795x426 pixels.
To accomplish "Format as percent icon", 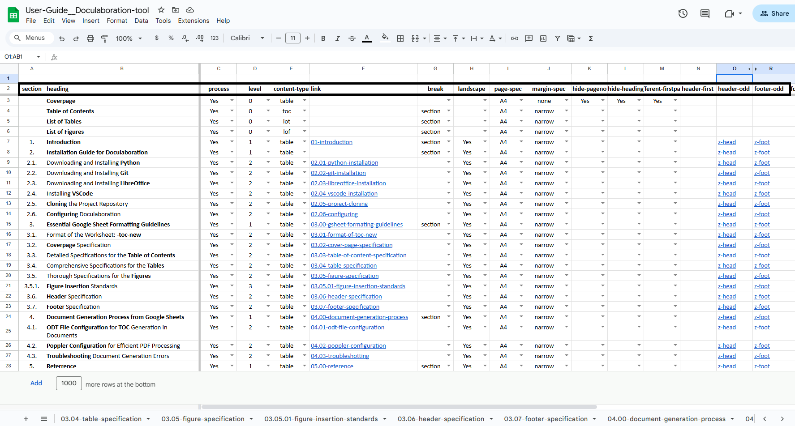I will [171, 38].
